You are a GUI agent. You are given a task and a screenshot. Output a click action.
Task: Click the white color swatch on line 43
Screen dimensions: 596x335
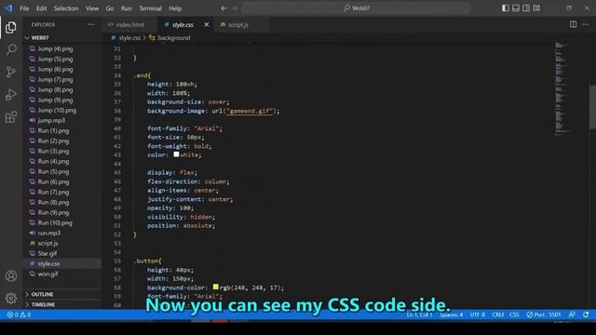coord(176,154)
